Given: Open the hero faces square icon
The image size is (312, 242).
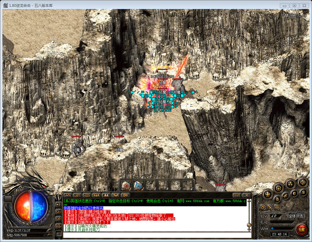Looking at the screenshot, I should pyautogui.click(x=263, y=207).
